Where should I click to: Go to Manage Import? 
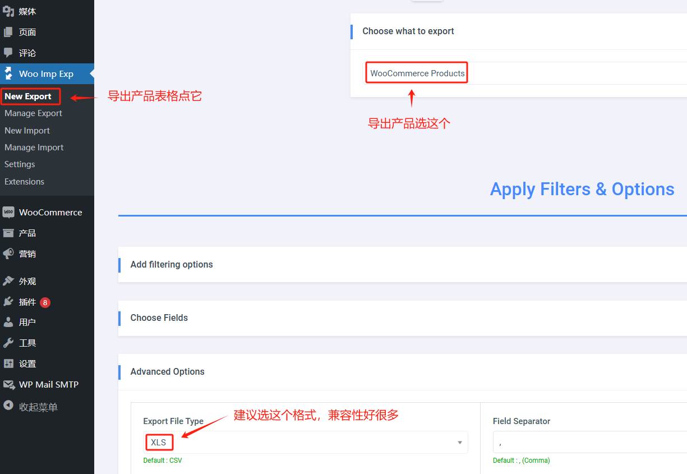(x=34, y=148)
